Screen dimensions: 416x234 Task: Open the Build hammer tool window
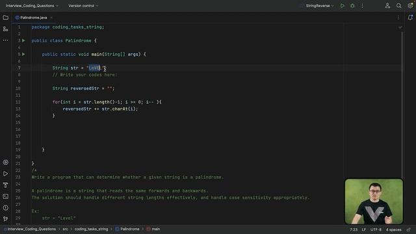point(5,185)
